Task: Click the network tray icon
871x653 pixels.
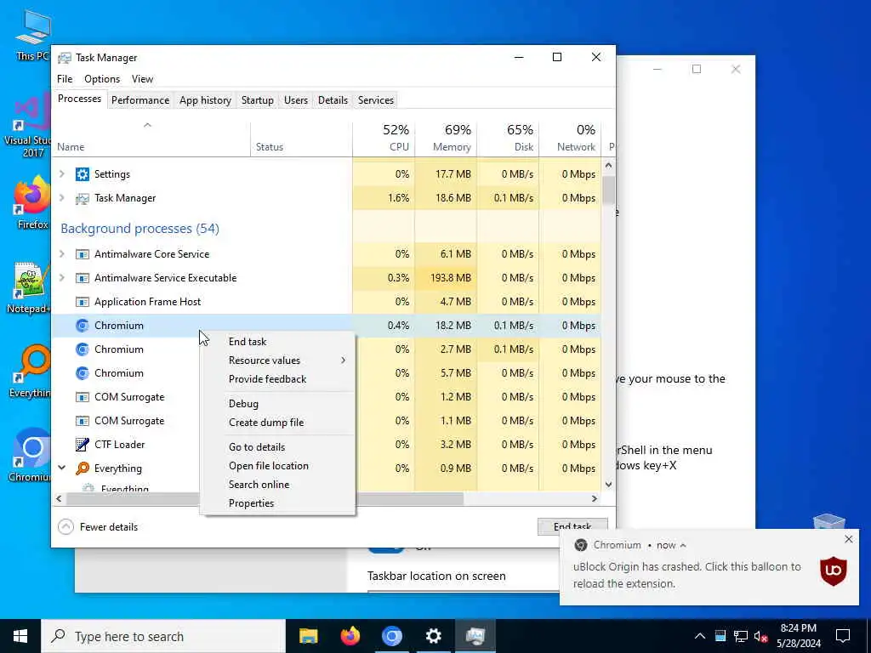Action: coord(741,636)
